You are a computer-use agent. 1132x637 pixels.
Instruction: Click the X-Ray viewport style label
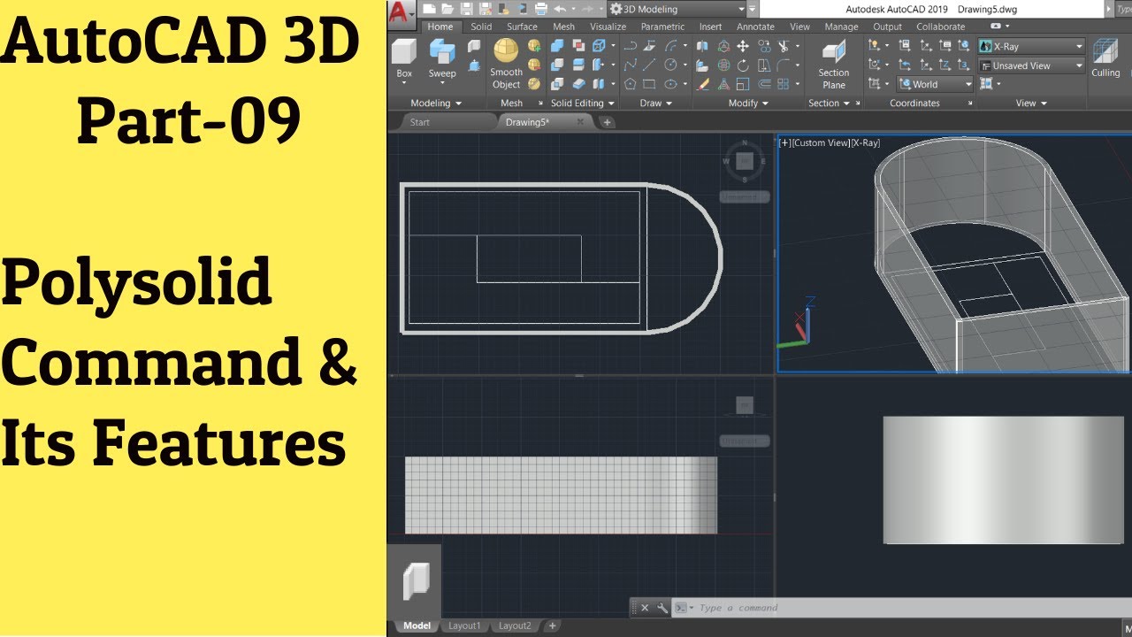(866, 142)
